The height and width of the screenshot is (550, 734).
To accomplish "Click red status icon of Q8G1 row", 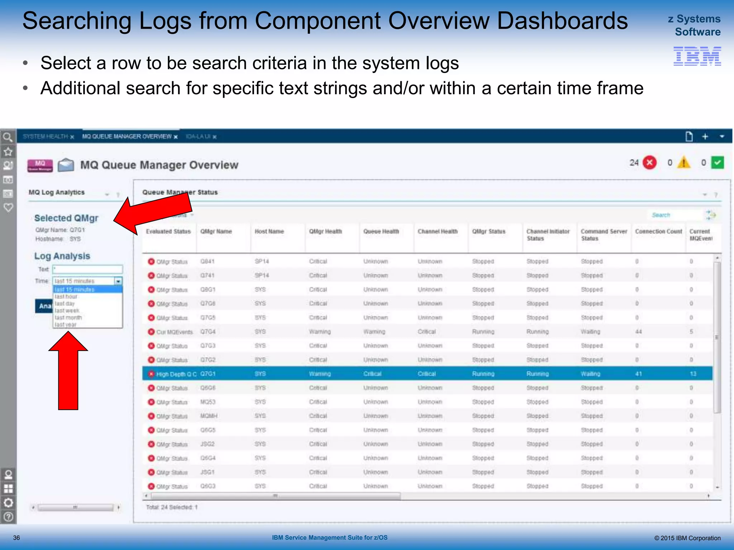I will point(151,289).
